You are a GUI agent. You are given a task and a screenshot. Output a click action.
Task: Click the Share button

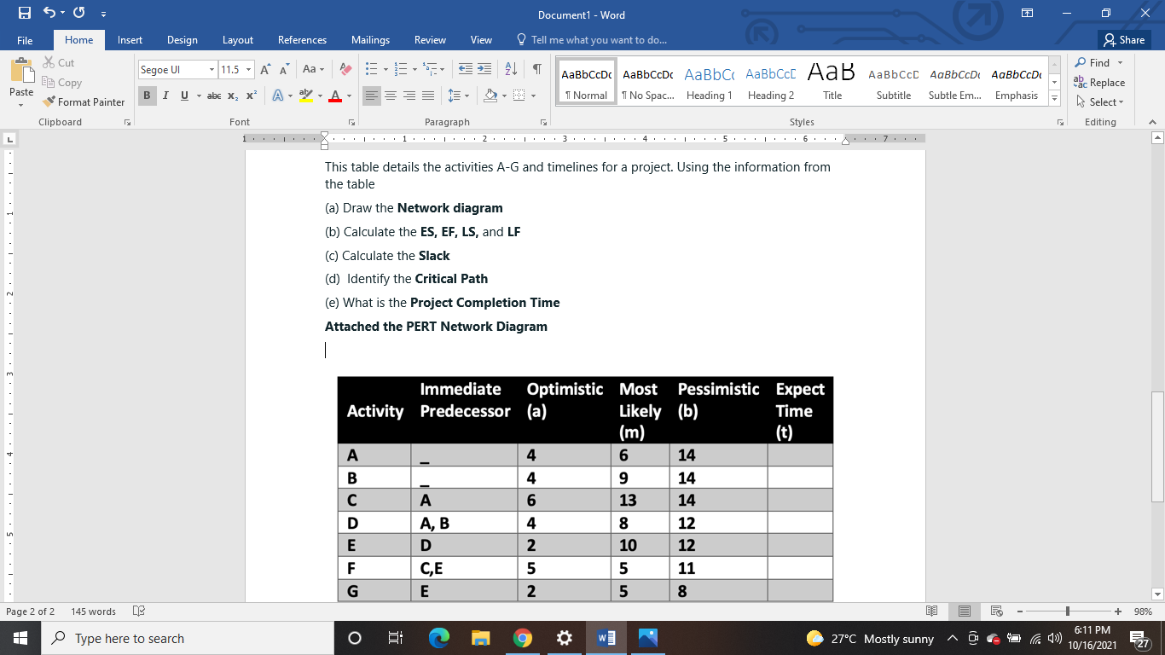point(1124,39)
